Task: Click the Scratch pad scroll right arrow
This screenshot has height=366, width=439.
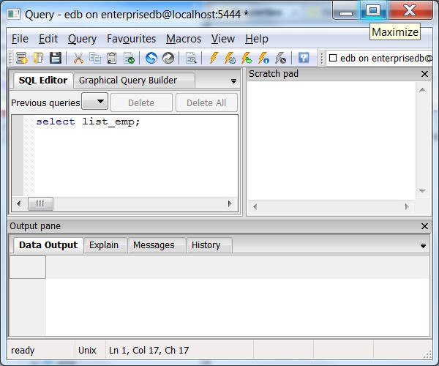Action: (407, 206)
